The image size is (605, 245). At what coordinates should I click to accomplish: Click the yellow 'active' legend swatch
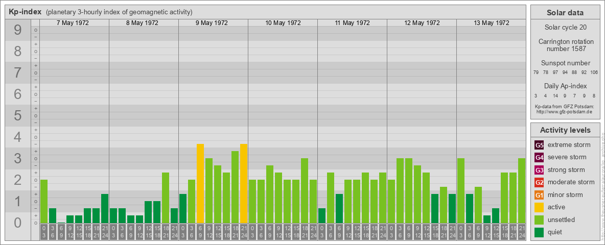click(539, 207)
